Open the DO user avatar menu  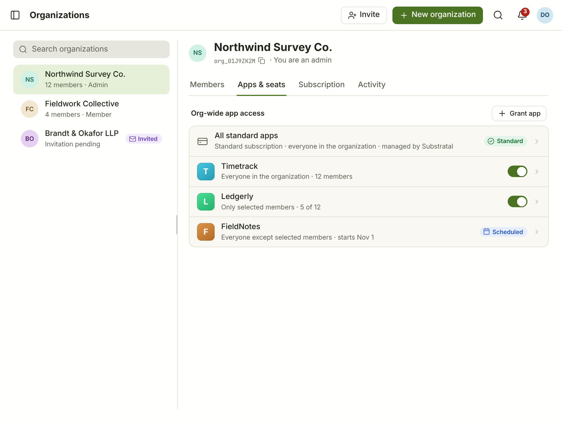pyautogui.click(x=545, y=15)
